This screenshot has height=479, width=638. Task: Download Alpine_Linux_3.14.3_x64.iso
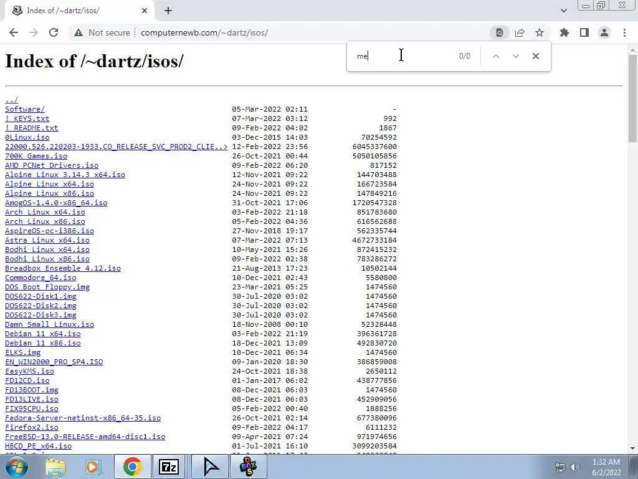pyautogui.click(x=65, y=175)
